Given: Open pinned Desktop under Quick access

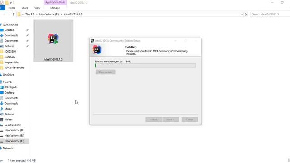Looking at the screenshot, I should (9, 30).
